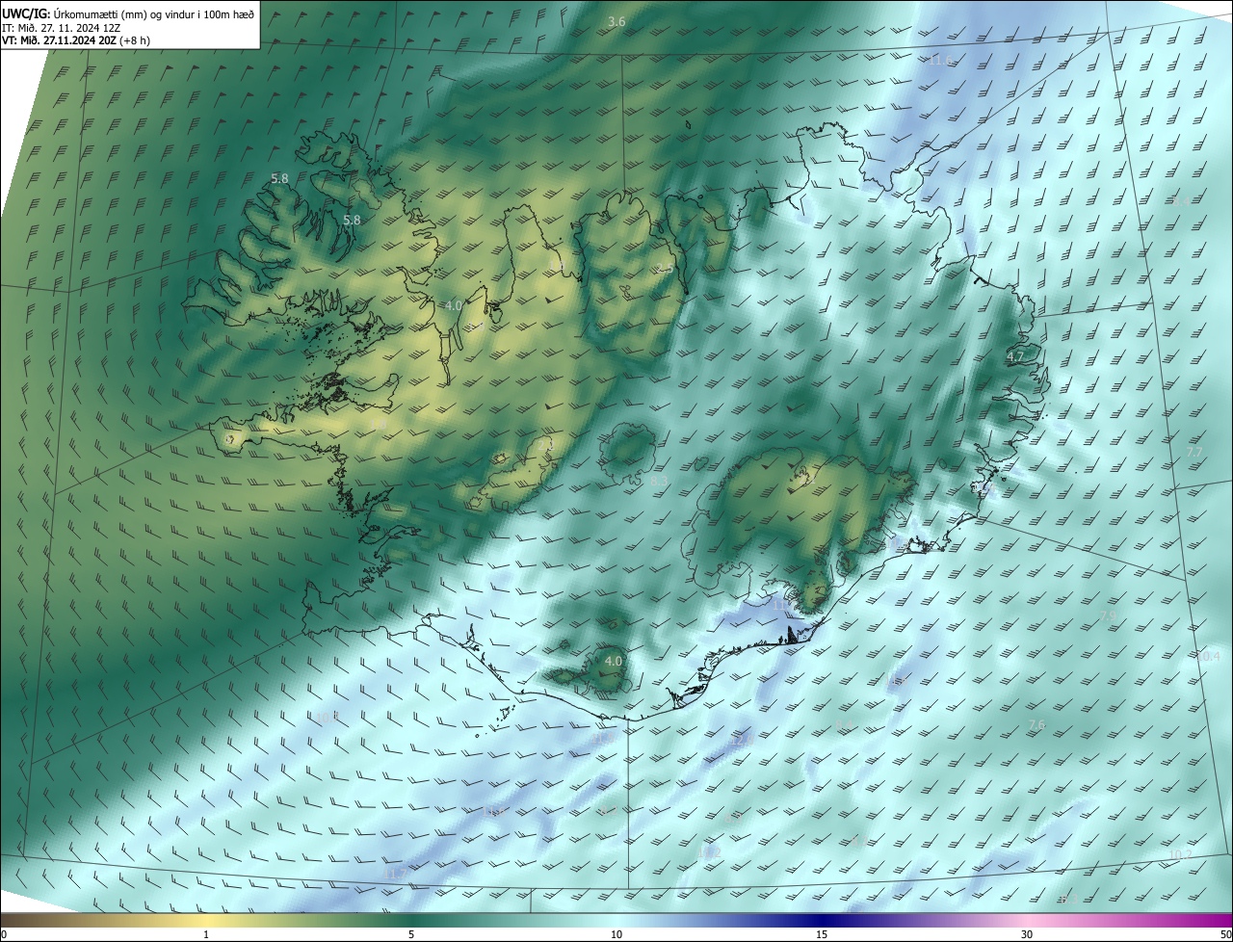Click the 7.6 value label on the map
The image size is (1233, 942).
click(1036, 724)
